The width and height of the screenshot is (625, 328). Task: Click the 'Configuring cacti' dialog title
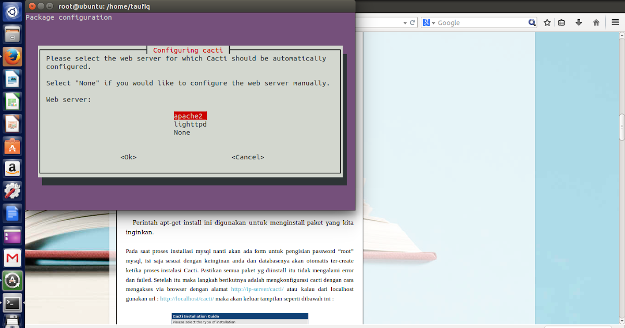188,50
